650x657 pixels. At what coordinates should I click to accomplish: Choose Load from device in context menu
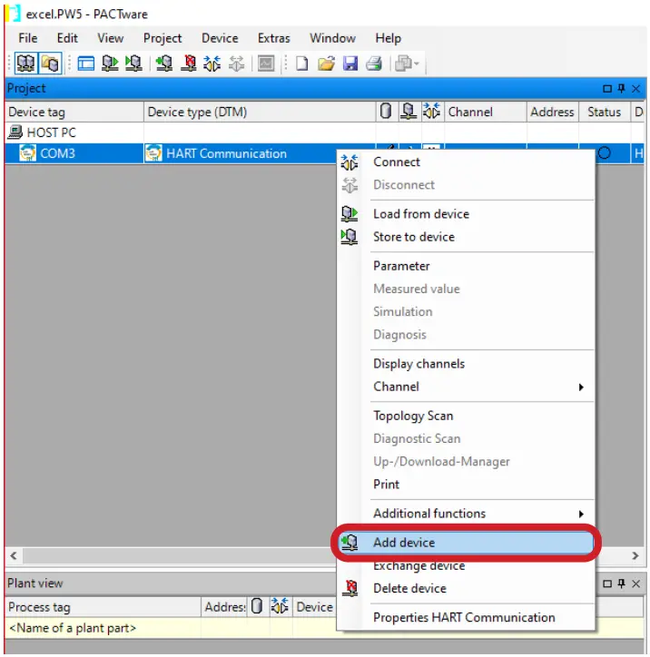pyautogui.click(x=466, y=214)
